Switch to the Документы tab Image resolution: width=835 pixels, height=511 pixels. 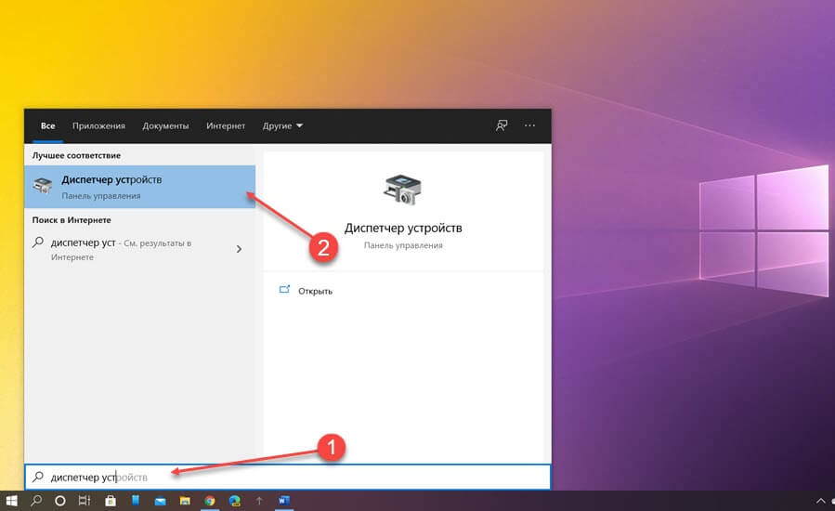(x=165, y=125)
